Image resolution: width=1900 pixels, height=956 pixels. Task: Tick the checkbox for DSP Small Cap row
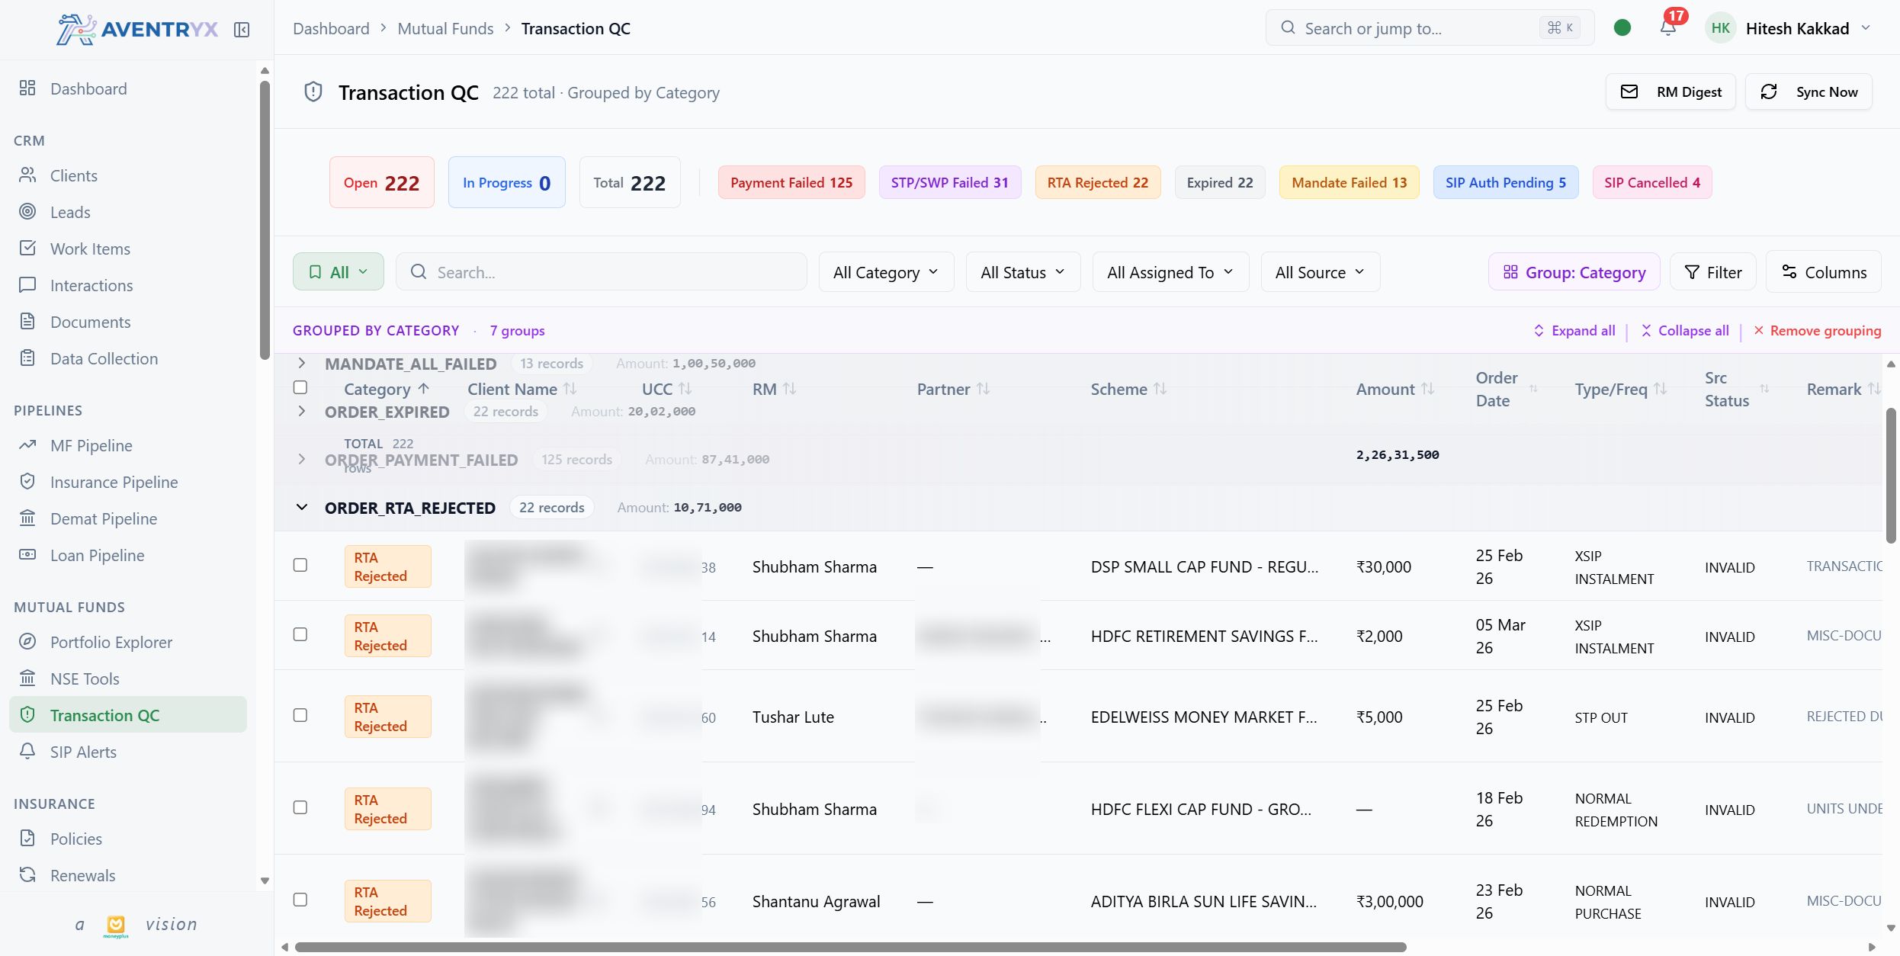click(x=300, y=565)
